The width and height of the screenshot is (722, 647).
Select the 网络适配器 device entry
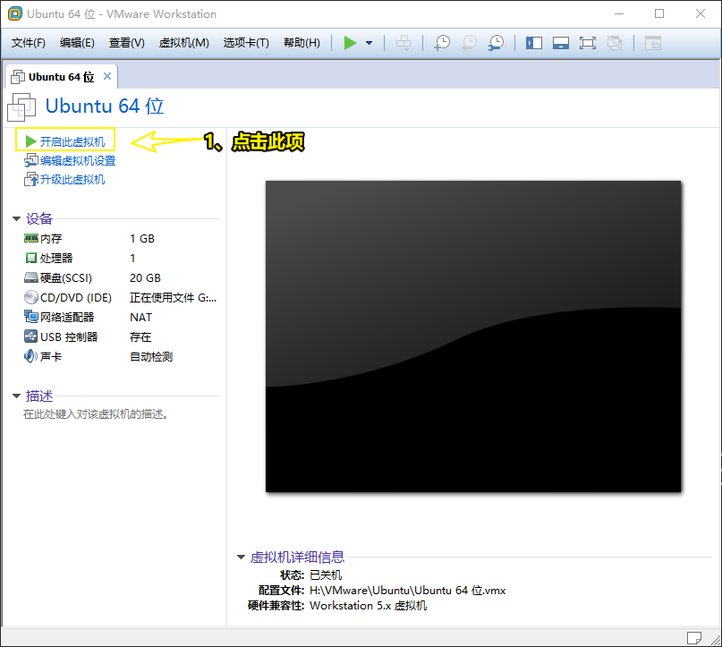pyautogui.click(x=67, y=318)
